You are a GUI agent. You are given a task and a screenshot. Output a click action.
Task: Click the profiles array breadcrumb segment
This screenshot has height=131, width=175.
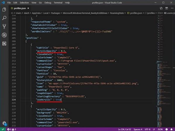pos(150,13)
